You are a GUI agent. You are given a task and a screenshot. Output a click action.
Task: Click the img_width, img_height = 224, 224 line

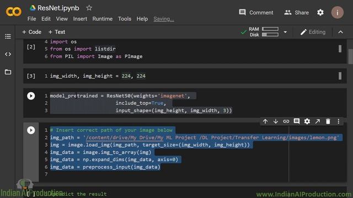[x=98, y=76]
